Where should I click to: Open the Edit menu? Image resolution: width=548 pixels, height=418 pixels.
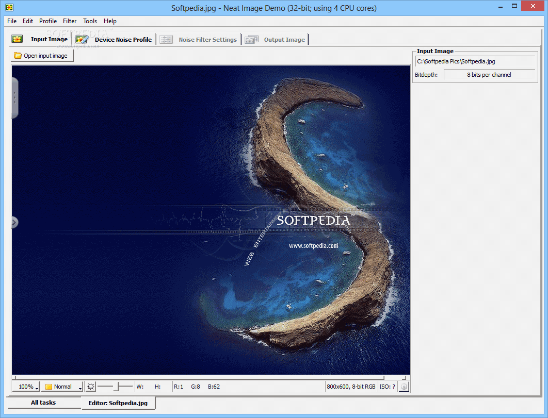click(28, 21)
